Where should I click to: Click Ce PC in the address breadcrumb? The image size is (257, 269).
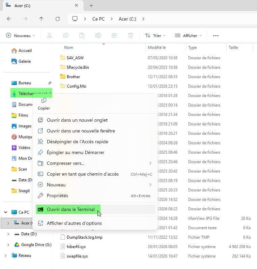tap(98, 19)
